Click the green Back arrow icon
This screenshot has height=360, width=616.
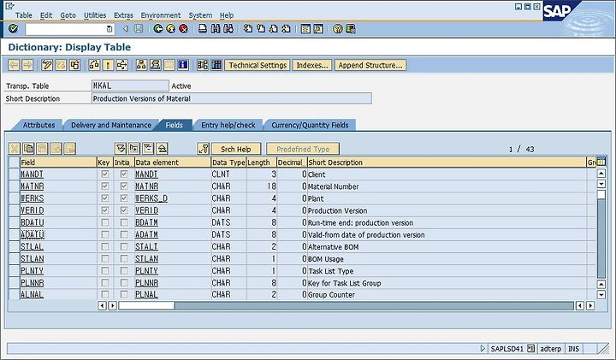158,29
